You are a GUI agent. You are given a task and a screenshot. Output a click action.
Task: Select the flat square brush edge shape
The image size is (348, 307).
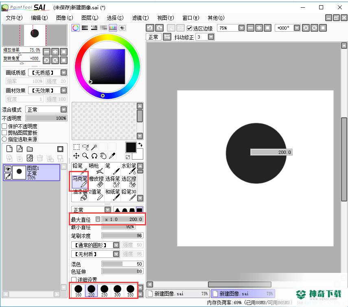(139, 210)
